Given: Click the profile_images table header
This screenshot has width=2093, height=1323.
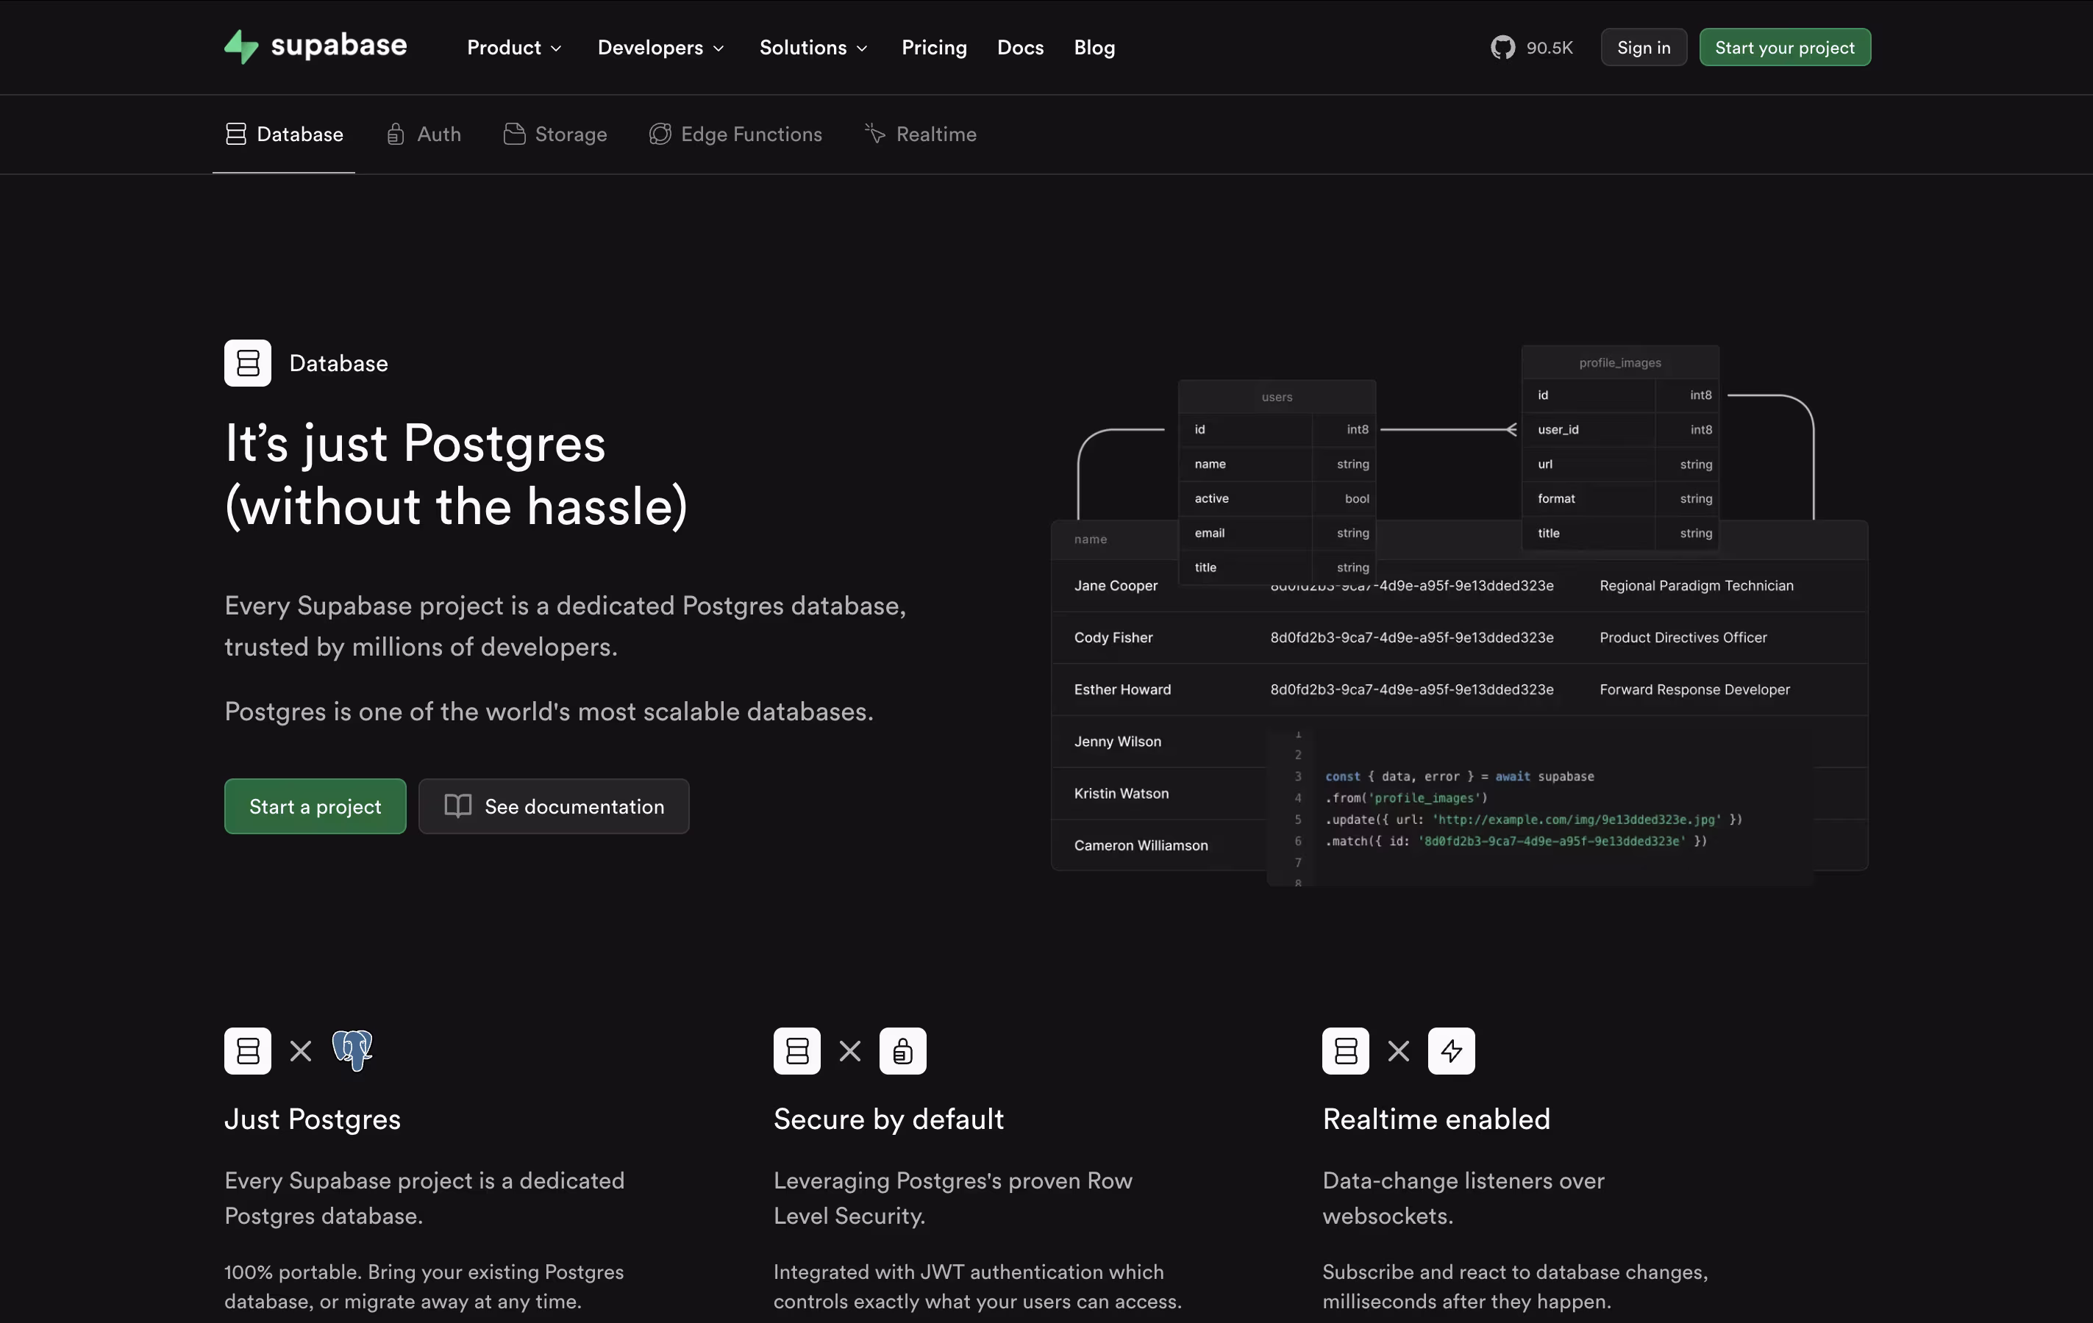Looking at the screenshot, I should click(x=1620, y=362).
